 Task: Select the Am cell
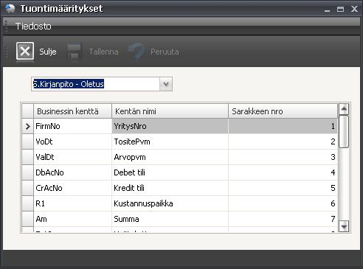pyautogui.click(x=72, y=219)
